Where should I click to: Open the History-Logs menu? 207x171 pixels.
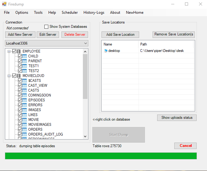tap(94, 13)
